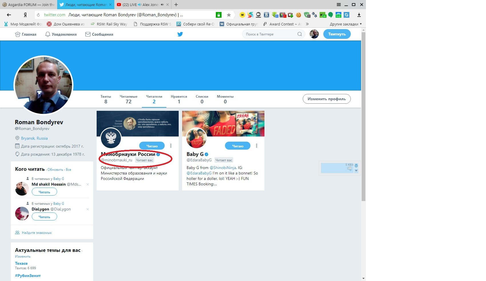Screen dimensions: 486x281
Task: Open a new tab with plus button
Action: (x=176, y=5)
